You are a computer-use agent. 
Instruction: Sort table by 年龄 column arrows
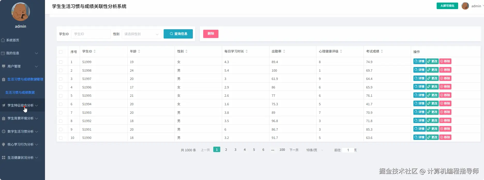point(139,51)
